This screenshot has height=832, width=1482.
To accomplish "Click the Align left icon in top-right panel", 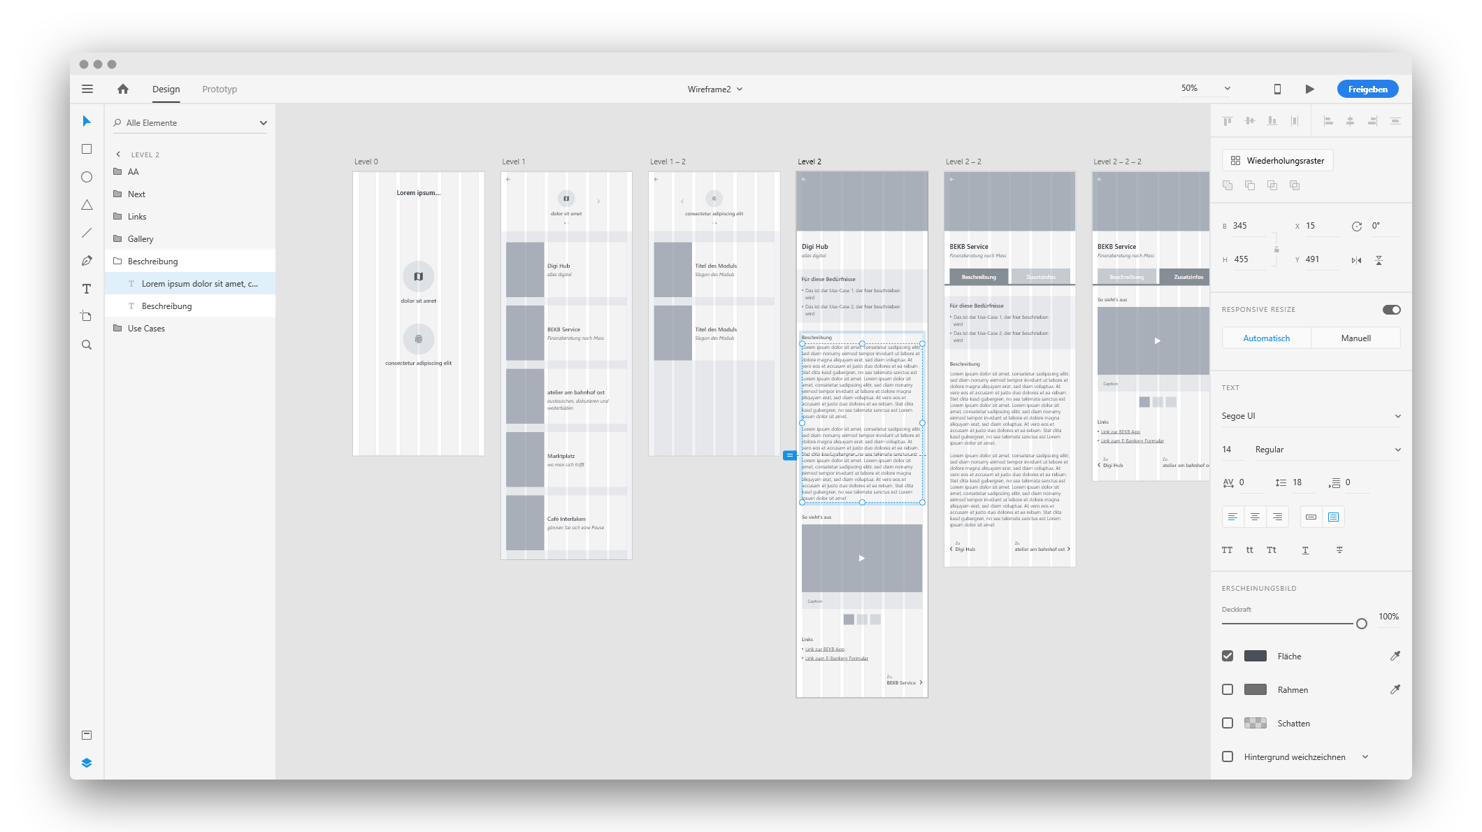I will pos(1328,122).
